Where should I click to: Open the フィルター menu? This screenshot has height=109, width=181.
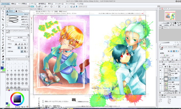point(59,4)
